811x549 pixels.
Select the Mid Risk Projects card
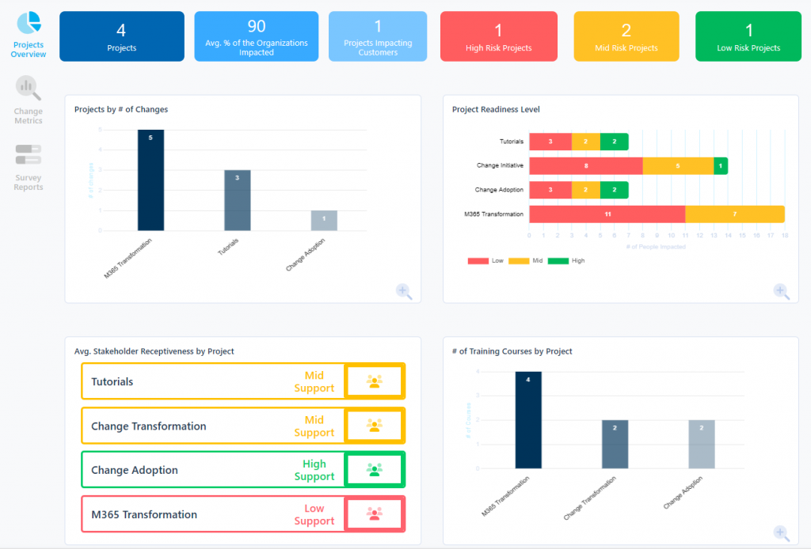[x=626, y=36]
